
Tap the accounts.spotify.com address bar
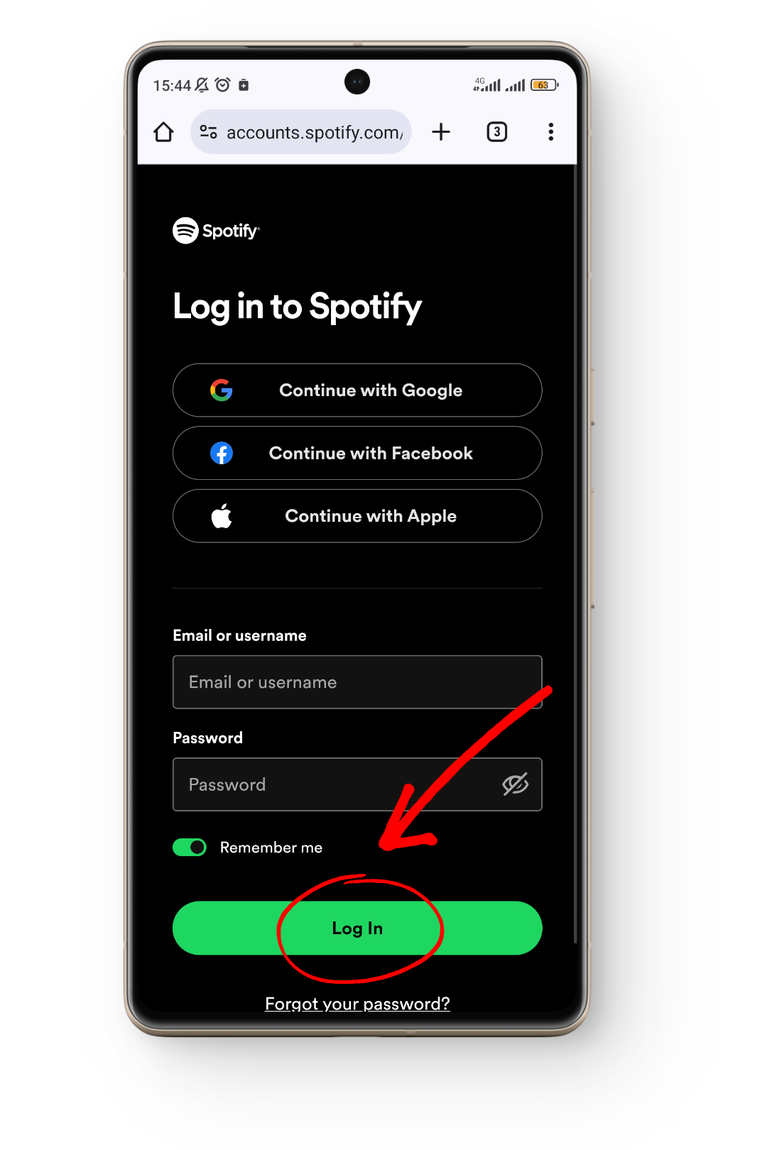301,132
